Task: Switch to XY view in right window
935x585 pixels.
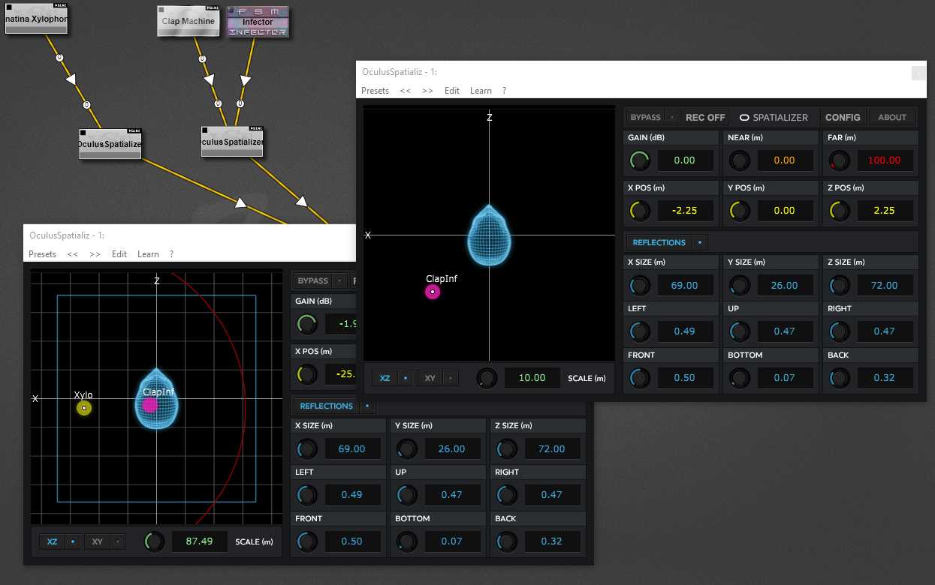Action: click(430, 378)
